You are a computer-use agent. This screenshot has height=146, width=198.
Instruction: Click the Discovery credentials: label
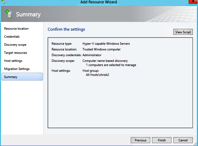66,55
